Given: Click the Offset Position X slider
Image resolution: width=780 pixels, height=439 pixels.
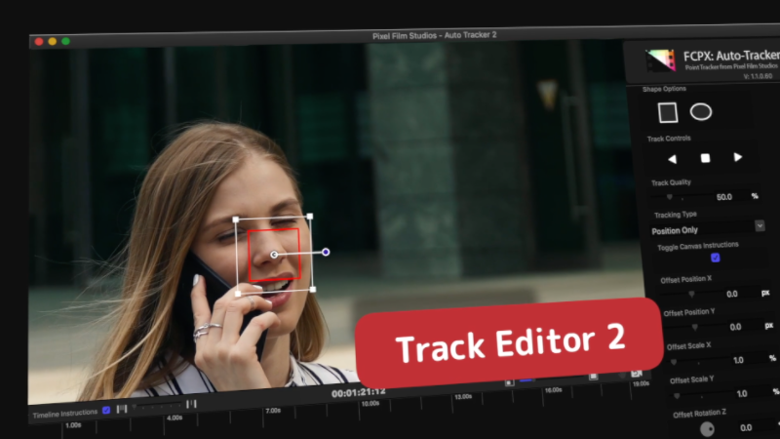Looking at the screenshot, I should pyautogui.click(x=691, y=296).
